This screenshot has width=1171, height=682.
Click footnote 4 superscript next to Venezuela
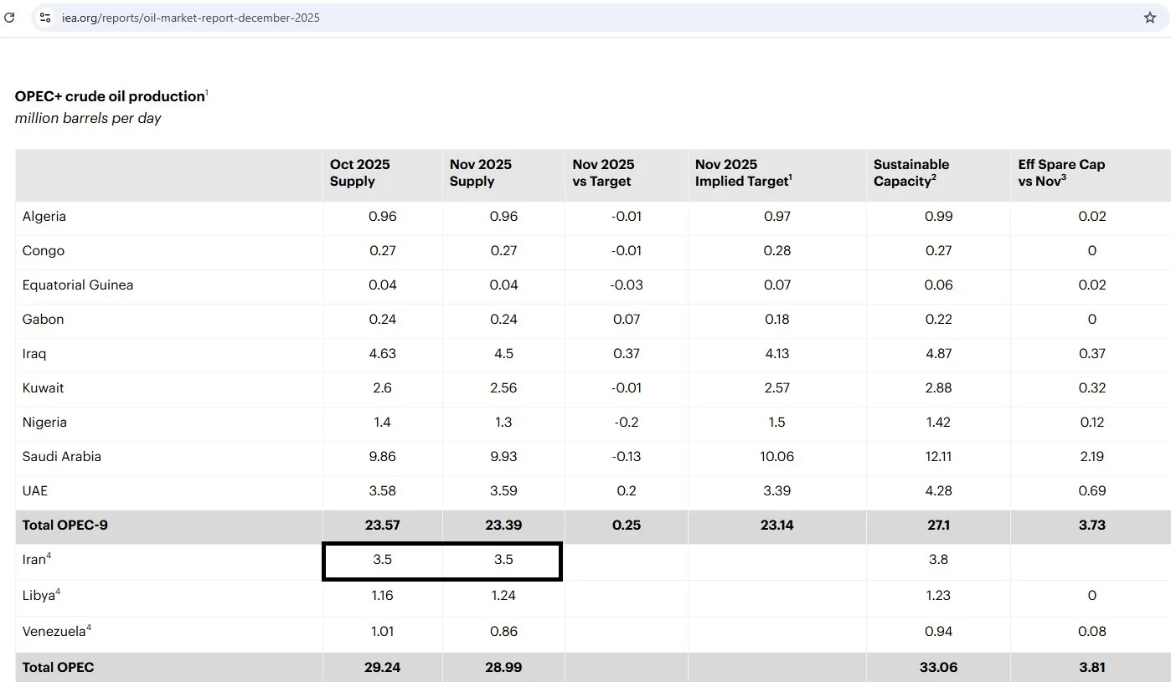click(x=89, y=628)
